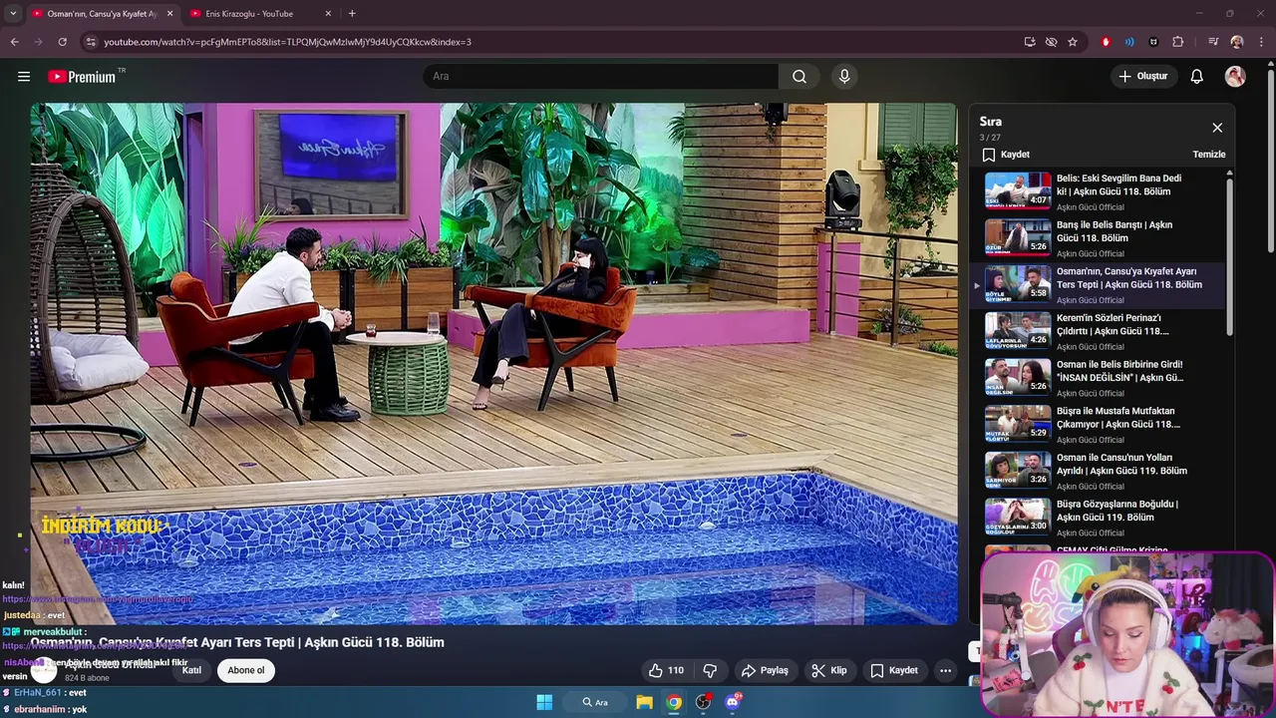Open the tab search dropdown arrow

point(13,13)
